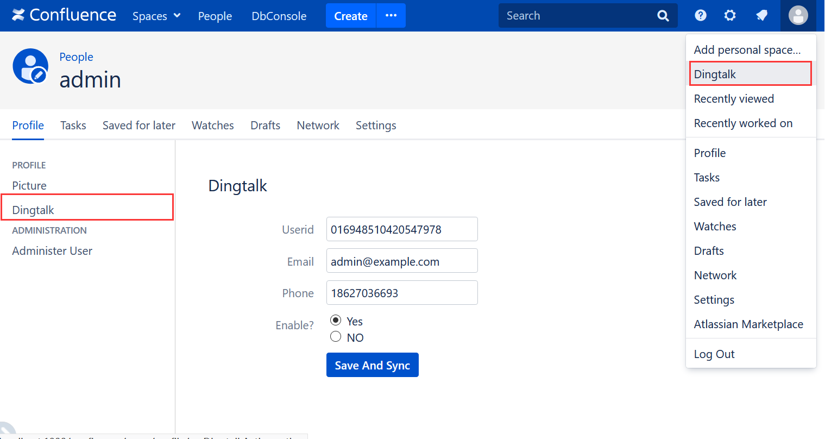Choose Profile from the user menu
The image size is (825, 439).
pos(751,153)
